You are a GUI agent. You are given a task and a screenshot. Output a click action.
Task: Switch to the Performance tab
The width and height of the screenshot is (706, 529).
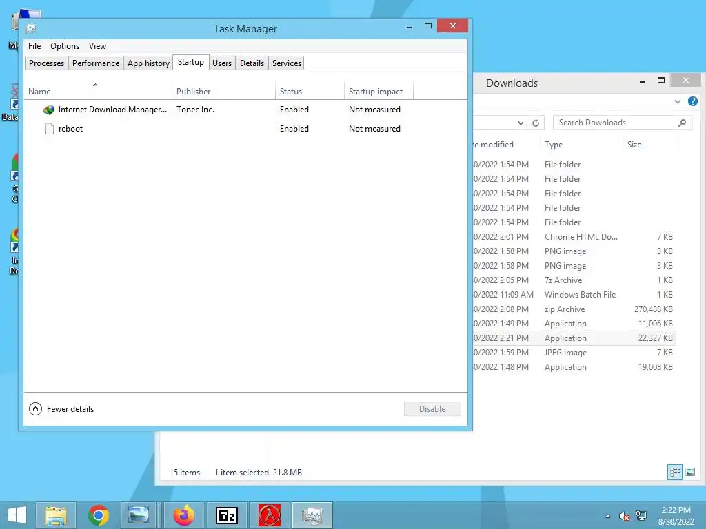[95, 63]
